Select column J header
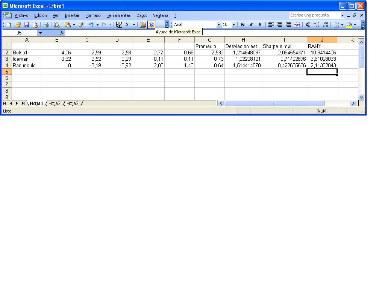Screen dimensions: 385x288 (x=322, y=40)
